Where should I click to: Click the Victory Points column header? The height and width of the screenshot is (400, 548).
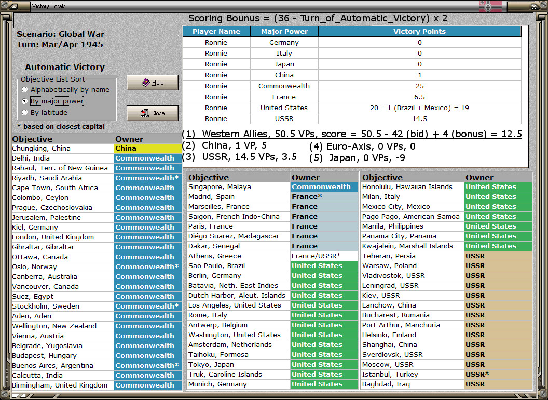tap(419, 32)
